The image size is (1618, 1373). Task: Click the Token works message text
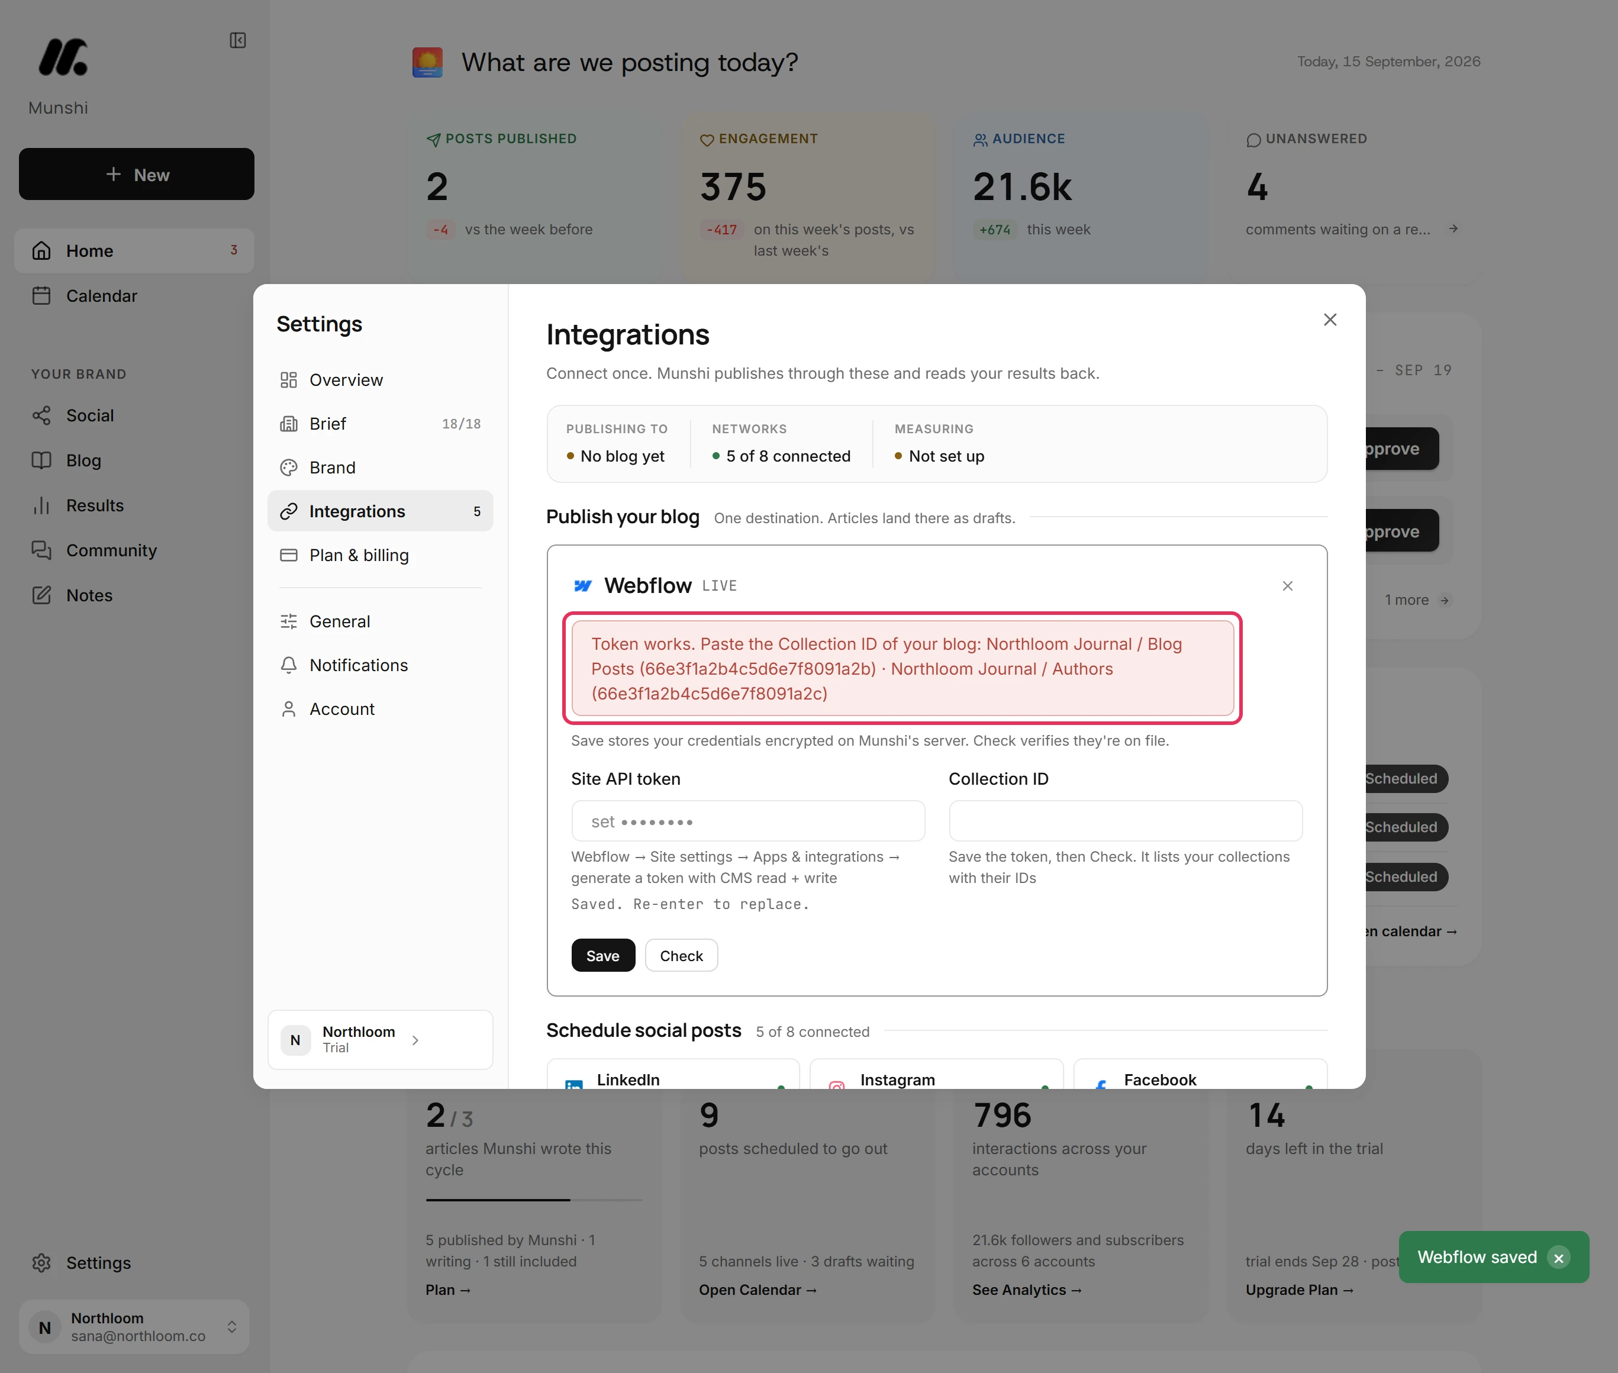pos(887,669)
